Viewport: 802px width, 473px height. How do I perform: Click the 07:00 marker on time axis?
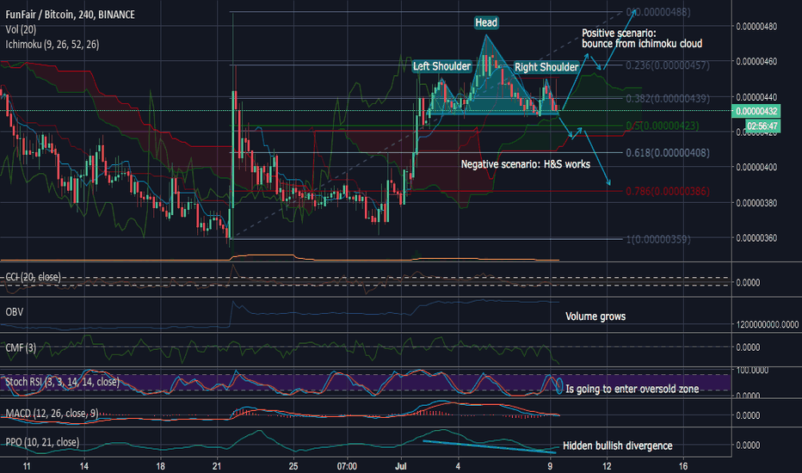347,466
